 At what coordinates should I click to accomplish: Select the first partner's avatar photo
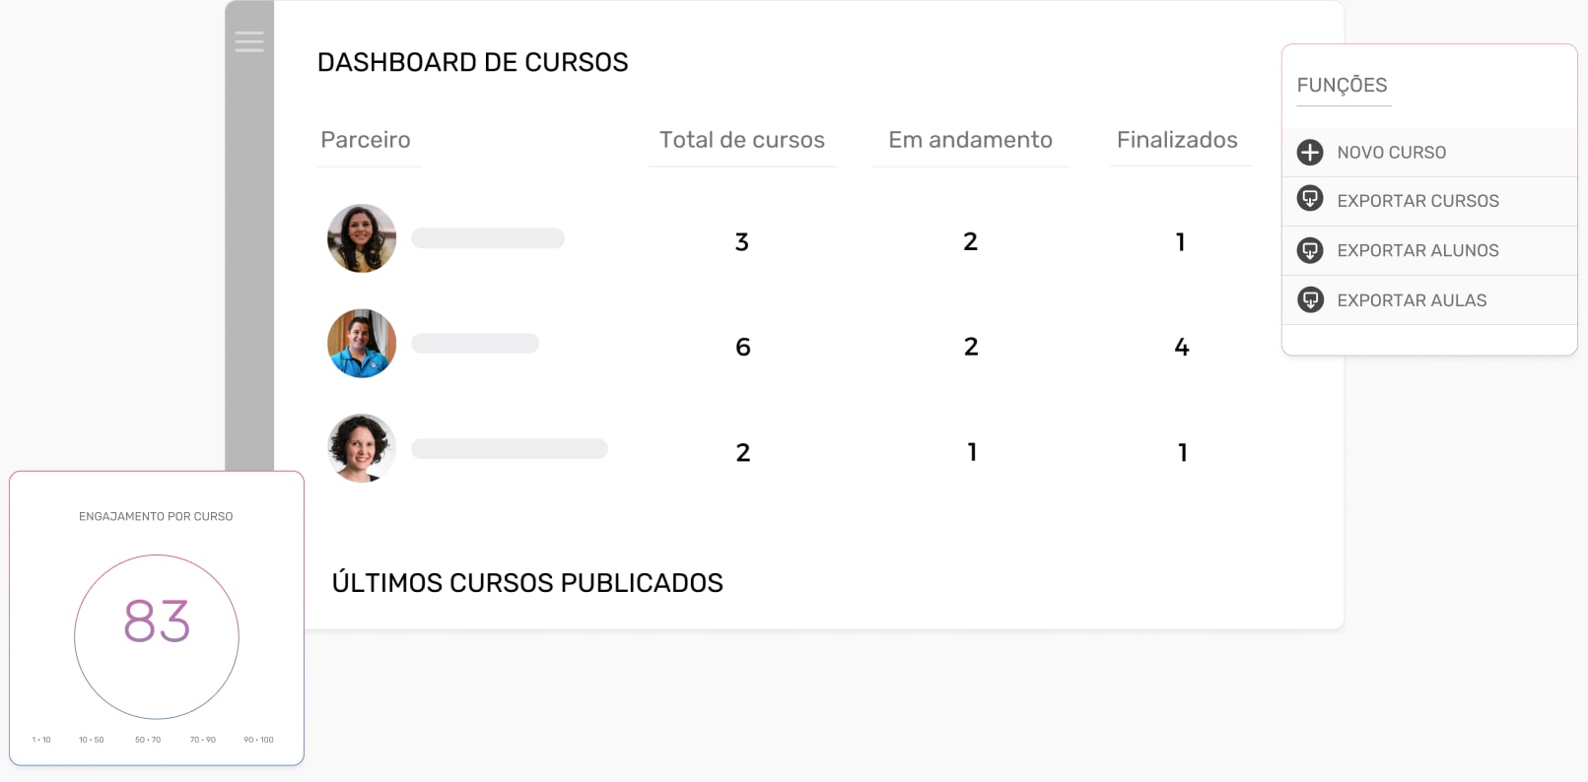pyautogui.click(x=362, y=238)
